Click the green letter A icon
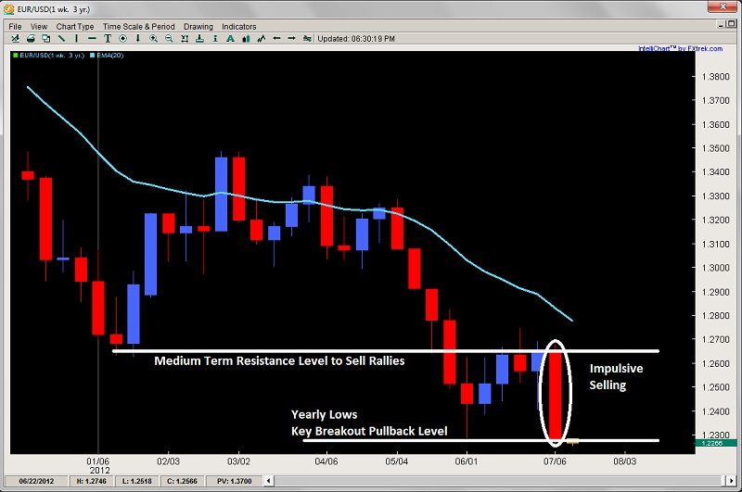 [230, 38]
